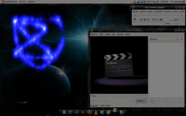The image size is (186, 116).
Task: Open the Applications menu
Action: 11,2
